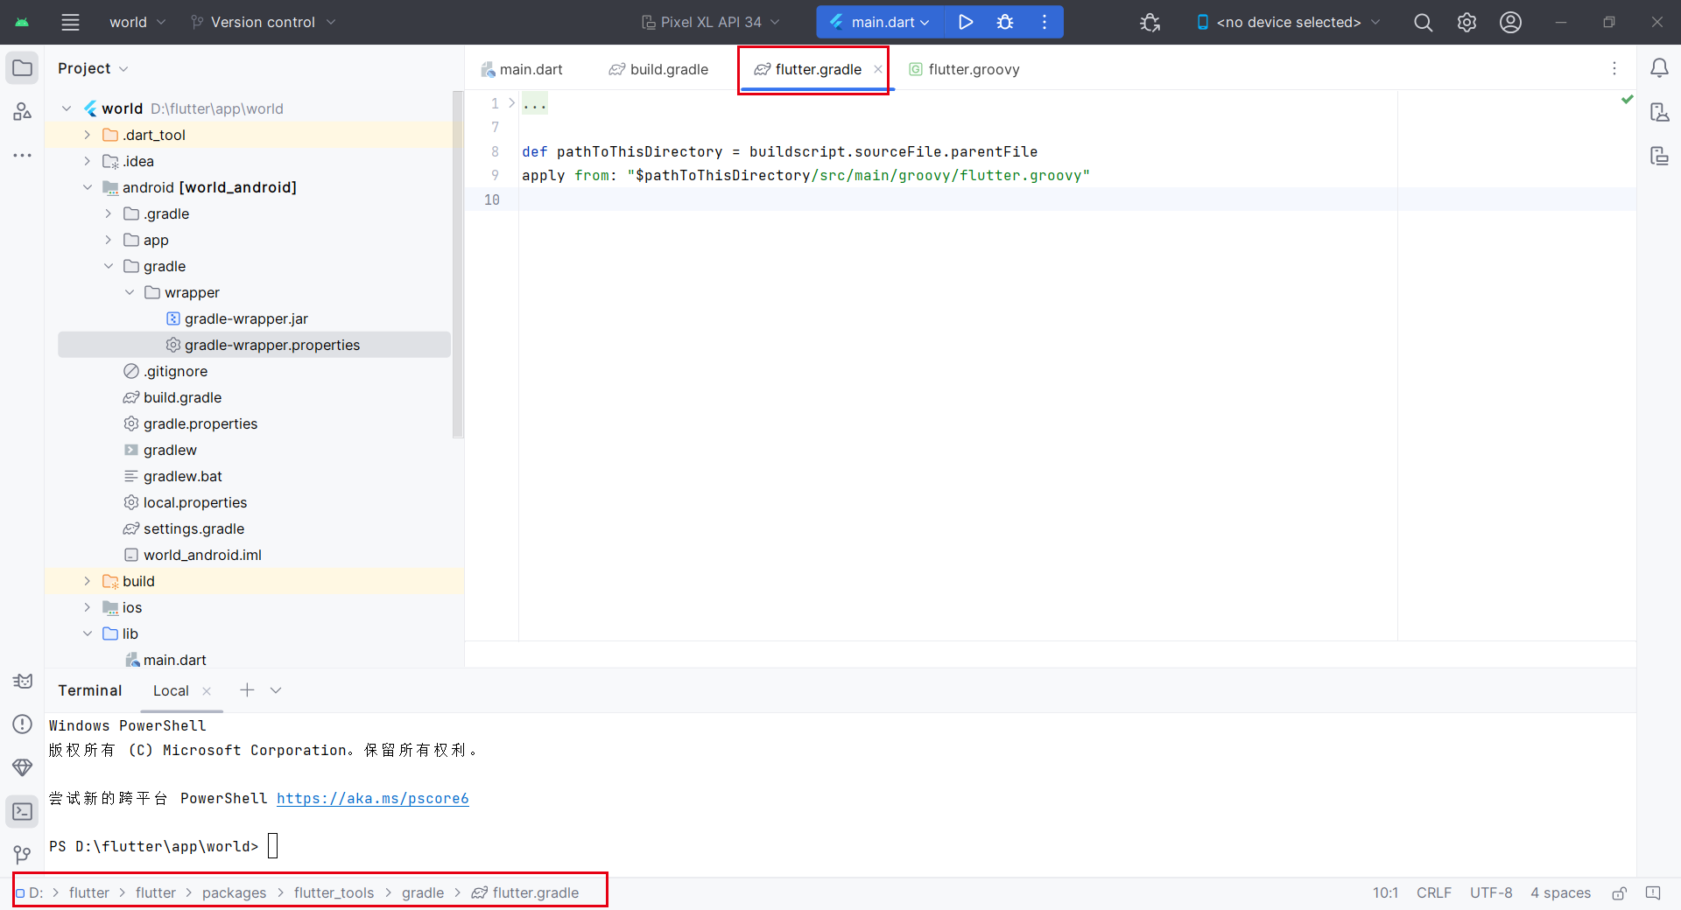Image resolution: width=1681 pixels, height=910 pixels.
Task: Click CRLF line separator in status bar
Action: pos(1434,892)
